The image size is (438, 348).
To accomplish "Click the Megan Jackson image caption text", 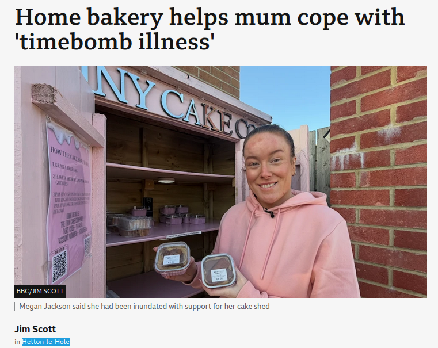I will [x=144, y=307].
